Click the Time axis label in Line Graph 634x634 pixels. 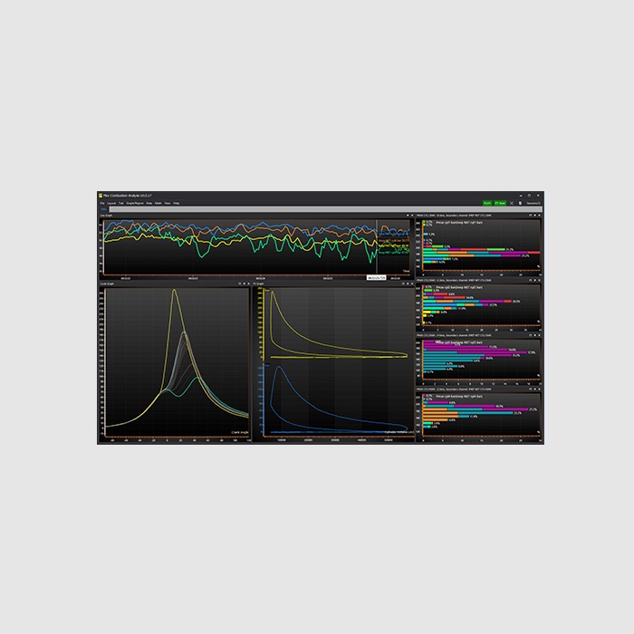click(406, 271)
